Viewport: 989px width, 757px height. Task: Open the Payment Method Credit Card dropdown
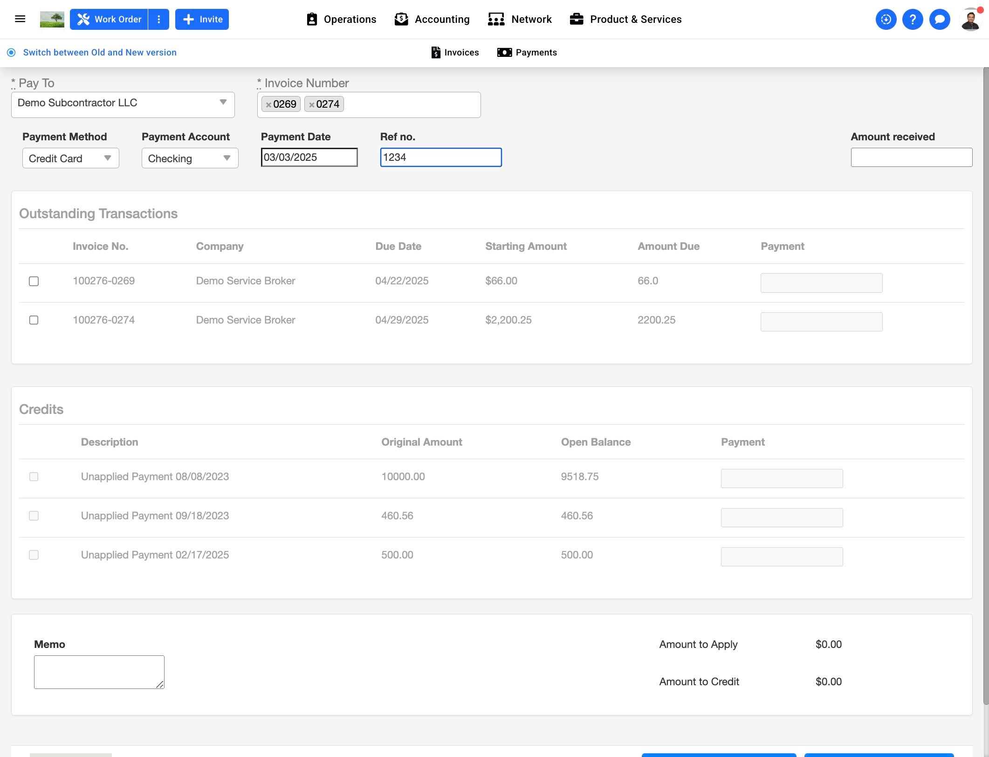tap(71, 158)
